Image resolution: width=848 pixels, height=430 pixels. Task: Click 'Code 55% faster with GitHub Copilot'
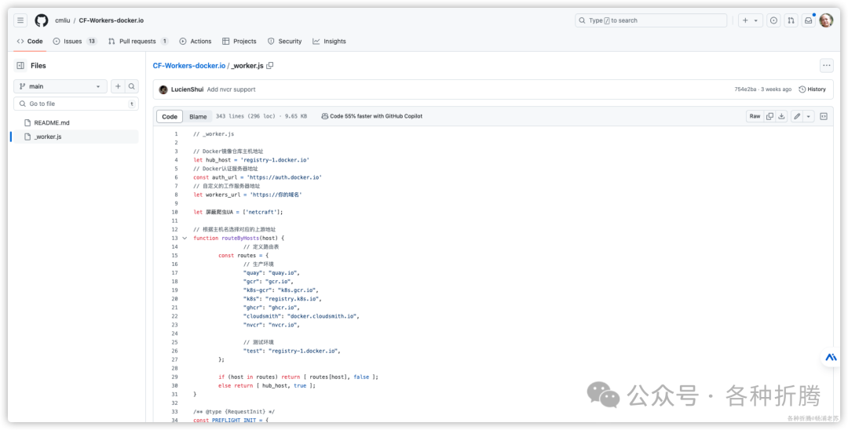[x=372, y=116]
